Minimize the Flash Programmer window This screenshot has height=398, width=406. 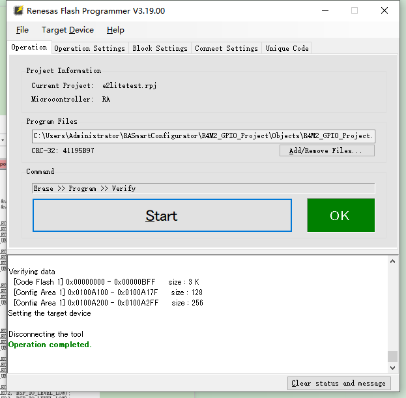point(325,10)
